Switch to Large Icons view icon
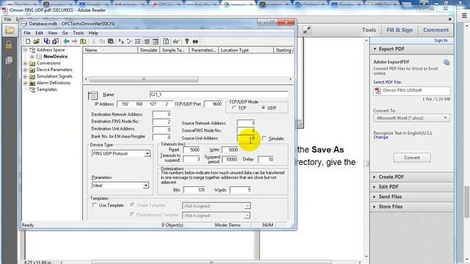This screenshot has width=470, height=264. (x=120, y=41)
